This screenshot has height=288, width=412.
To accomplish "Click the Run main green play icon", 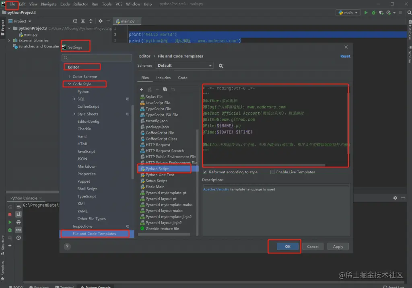I will (x=366, y=12).
